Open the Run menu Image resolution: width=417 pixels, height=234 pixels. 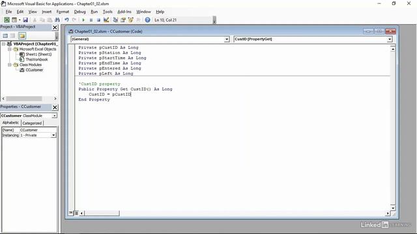click(x=94, y=12)
